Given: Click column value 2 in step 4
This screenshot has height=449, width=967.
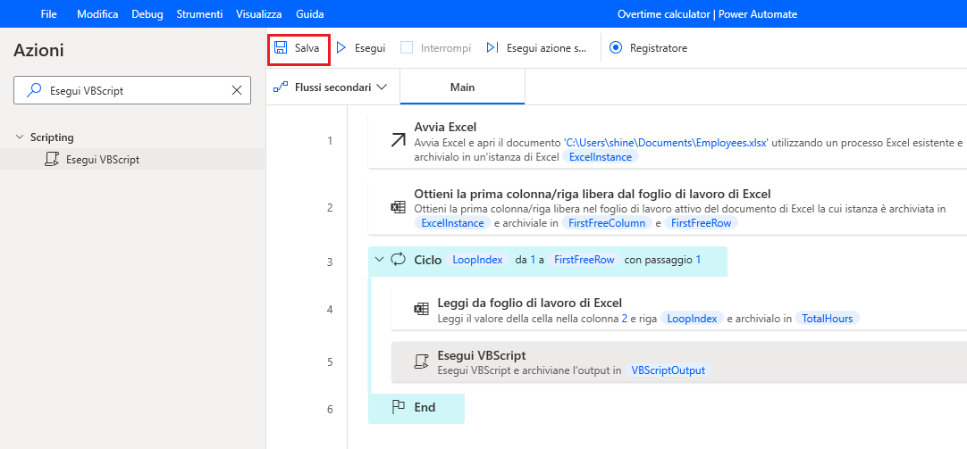Looking at the screenshot, I should pyautogui.click(x=624, y=319).
